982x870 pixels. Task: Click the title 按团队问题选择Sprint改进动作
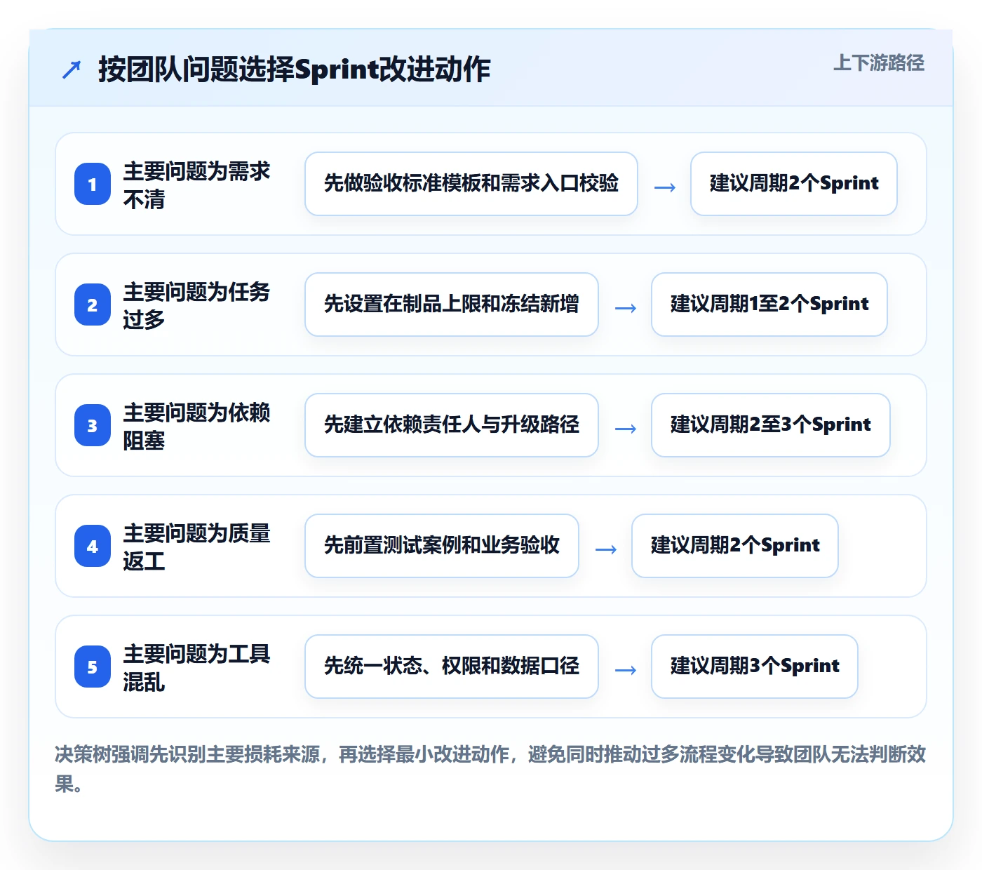click(x=294, y=69)
